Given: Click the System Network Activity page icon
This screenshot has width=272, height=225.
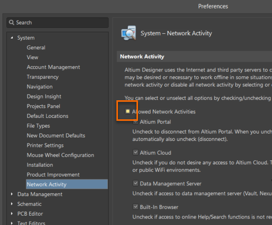Looking at the screenshot, I should coord(129,33).
